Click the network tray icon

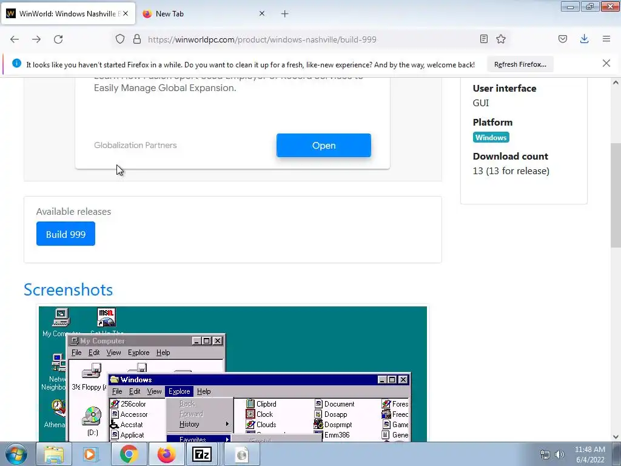pos(545,455)
